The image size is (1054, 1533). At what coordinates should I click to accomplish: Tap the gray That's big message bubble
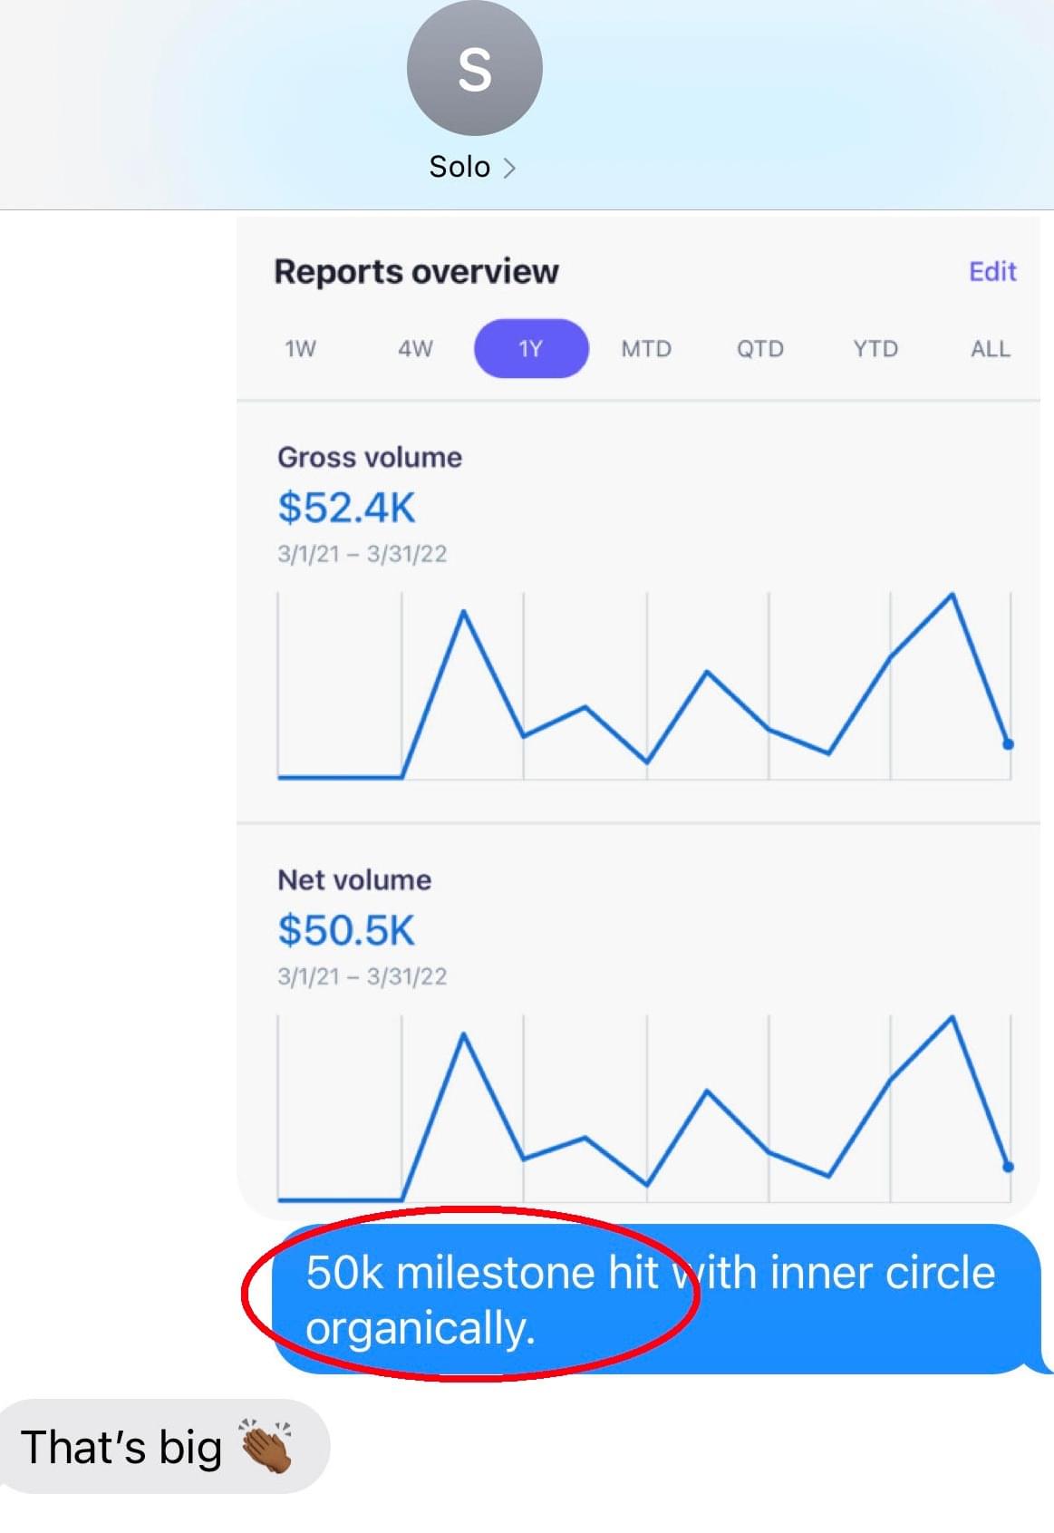pos(164,1446)
